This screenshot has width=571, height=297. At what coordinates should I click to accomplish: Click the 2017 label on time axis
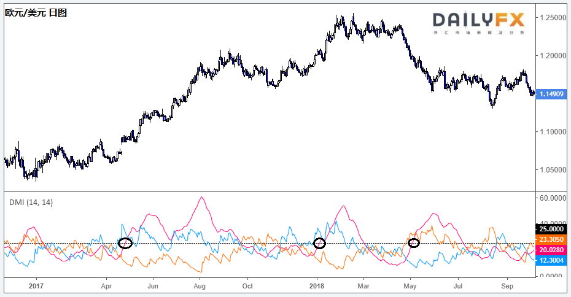(36, 286)
